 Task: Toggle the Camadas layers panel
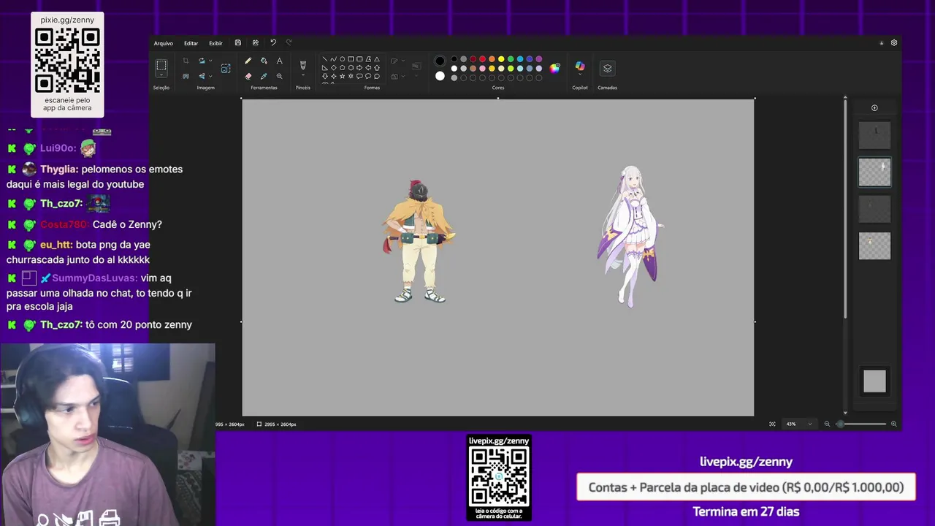tap(607, 68)
